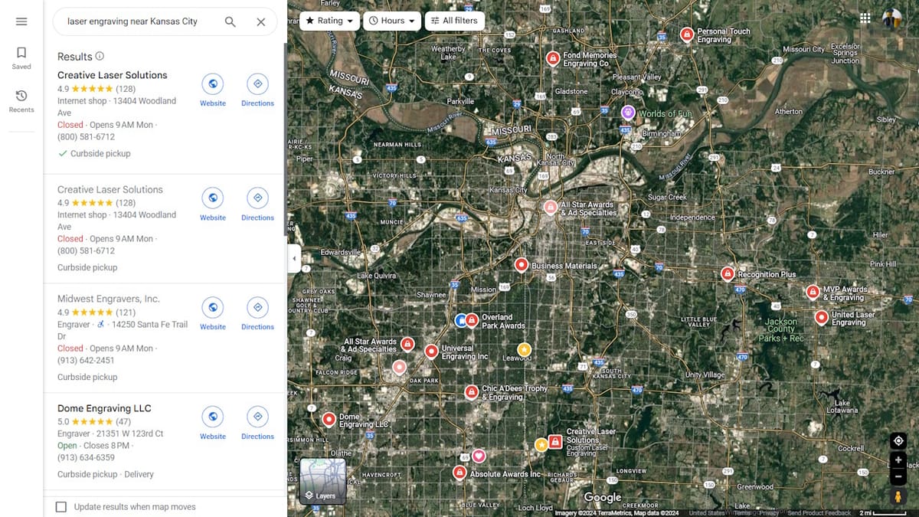
Task: Open the Rating filter dropdown
Action: point(329,21)
